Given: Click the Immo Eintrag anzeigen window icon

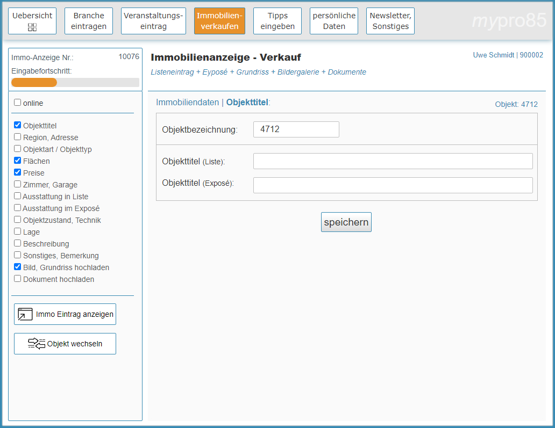Looking at the screenshot, I should tap(25, 314).
